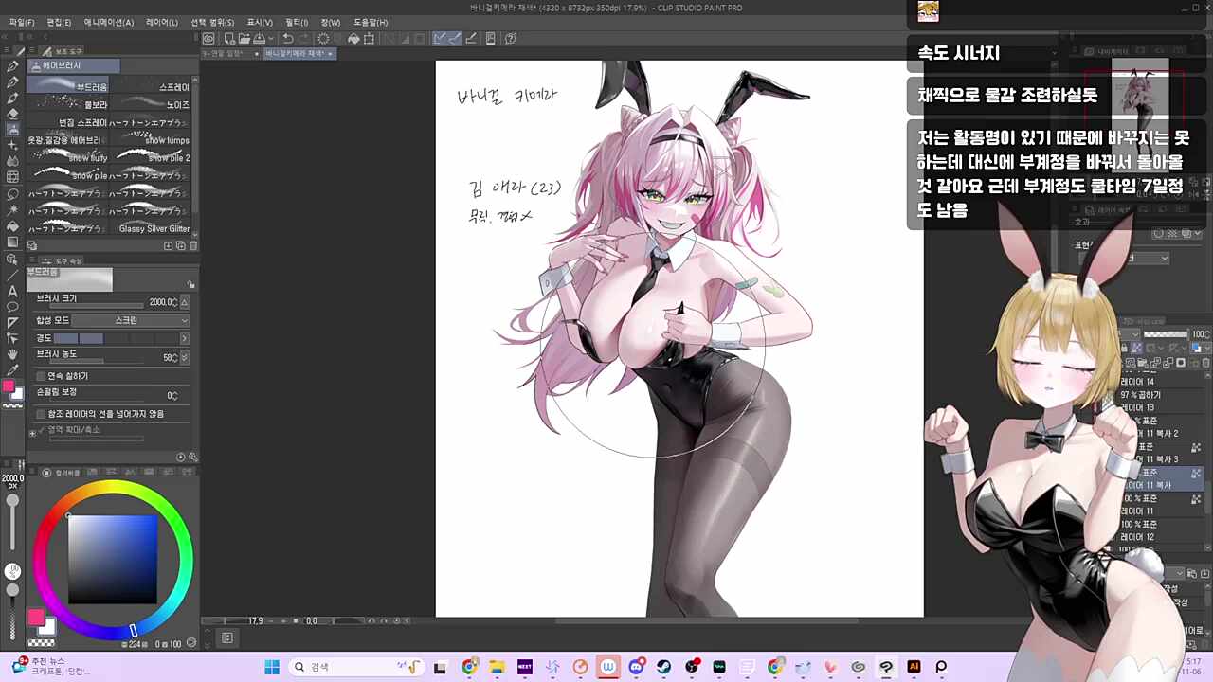Screen dimensions: 1213x682
Task: Select the Fill bucket tool in the toolbar
Action: coord(12,226)
